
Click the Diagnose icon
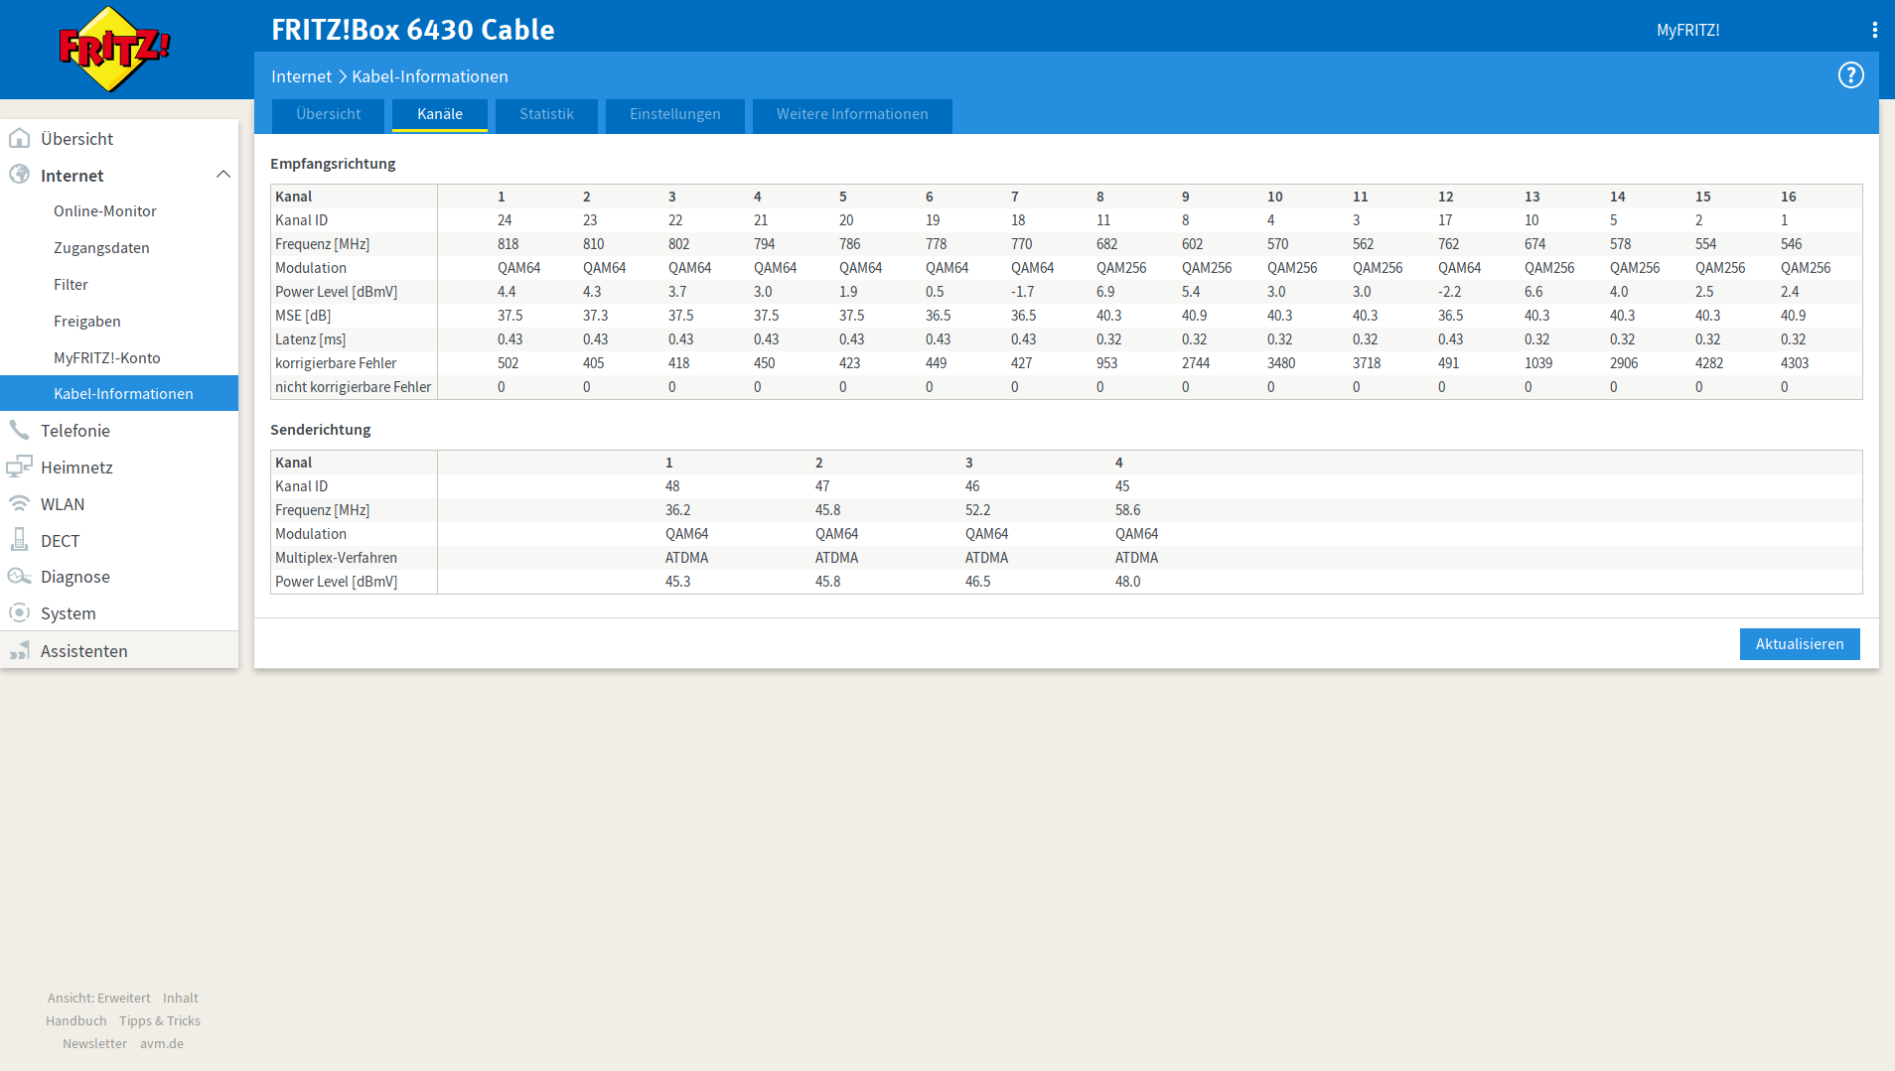click(x=19, y=576)
